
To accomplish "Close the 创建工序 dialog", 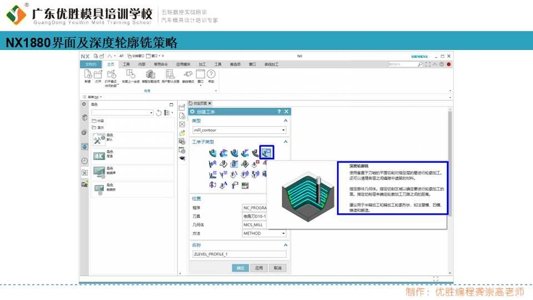I will point(286,111).
